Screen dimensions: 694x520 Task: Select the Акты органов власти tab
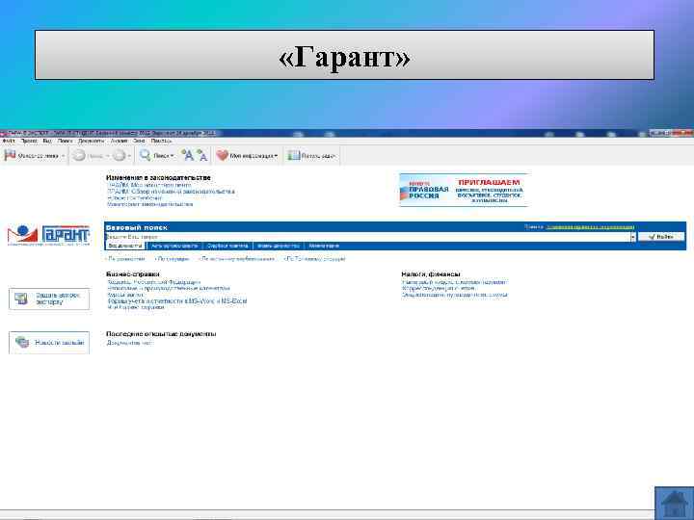coord(174,246)
